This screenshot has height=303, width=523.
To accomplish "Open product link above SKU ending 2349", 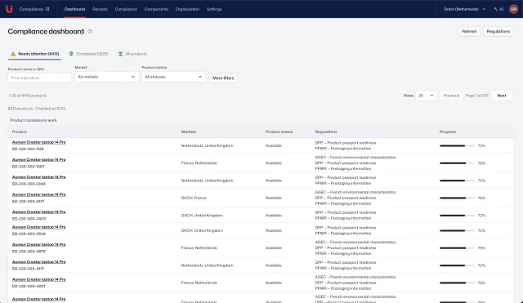I will [38, 177].
